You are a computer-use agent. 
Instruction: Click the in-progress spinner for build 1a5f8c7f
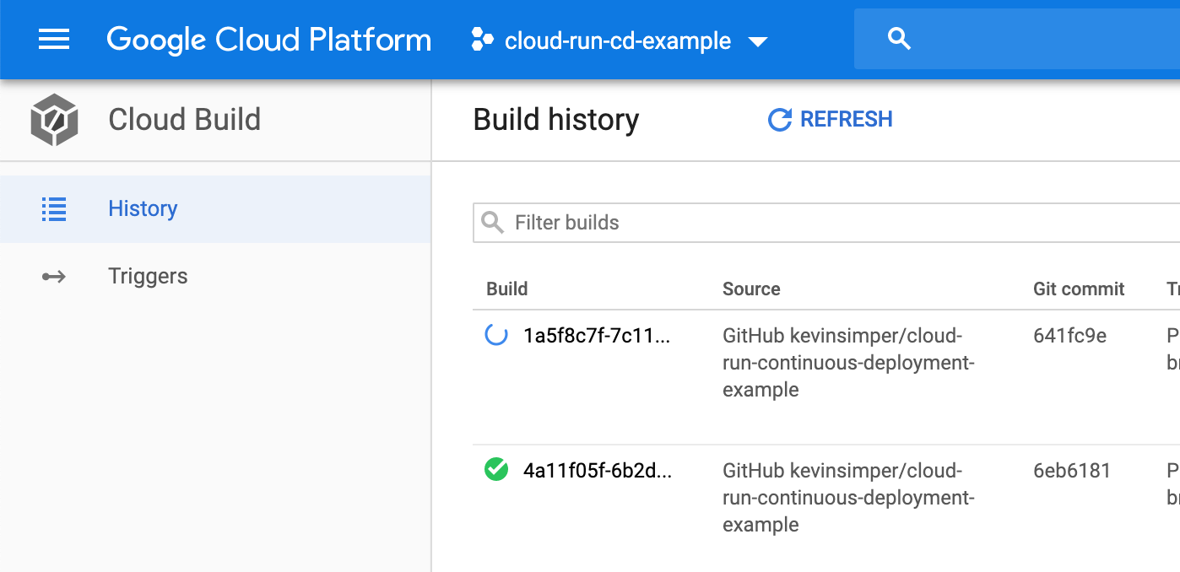click(496, 336)
